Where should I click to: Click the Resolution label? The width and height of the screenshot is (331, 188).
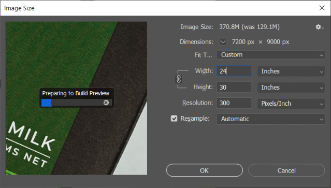tap(197, 103)
